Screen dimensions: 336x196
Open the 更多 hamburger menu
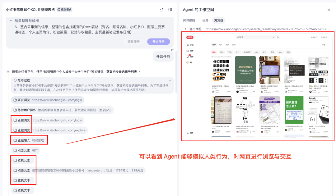coord(190,133)
